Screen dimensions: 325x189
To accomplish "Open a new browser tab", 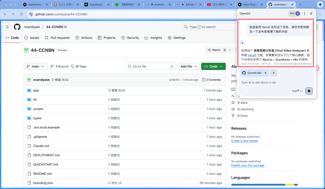I will tap(300, 4).
